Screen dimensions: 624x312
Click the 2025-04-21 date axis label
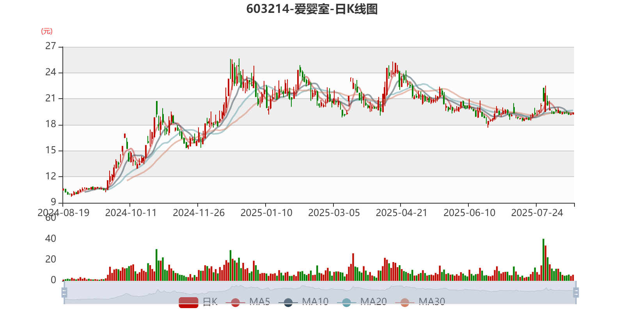[x=401, y=213]
